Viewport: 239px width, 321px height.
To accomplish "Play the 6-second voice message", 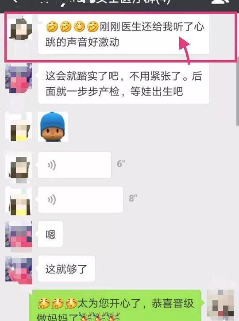I will pyautogui.click(x=75, y=165).
